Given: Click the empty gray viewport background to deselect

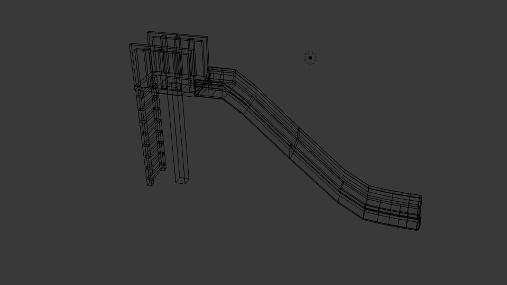Looking at the screenshot, I should tap(79, 211).
